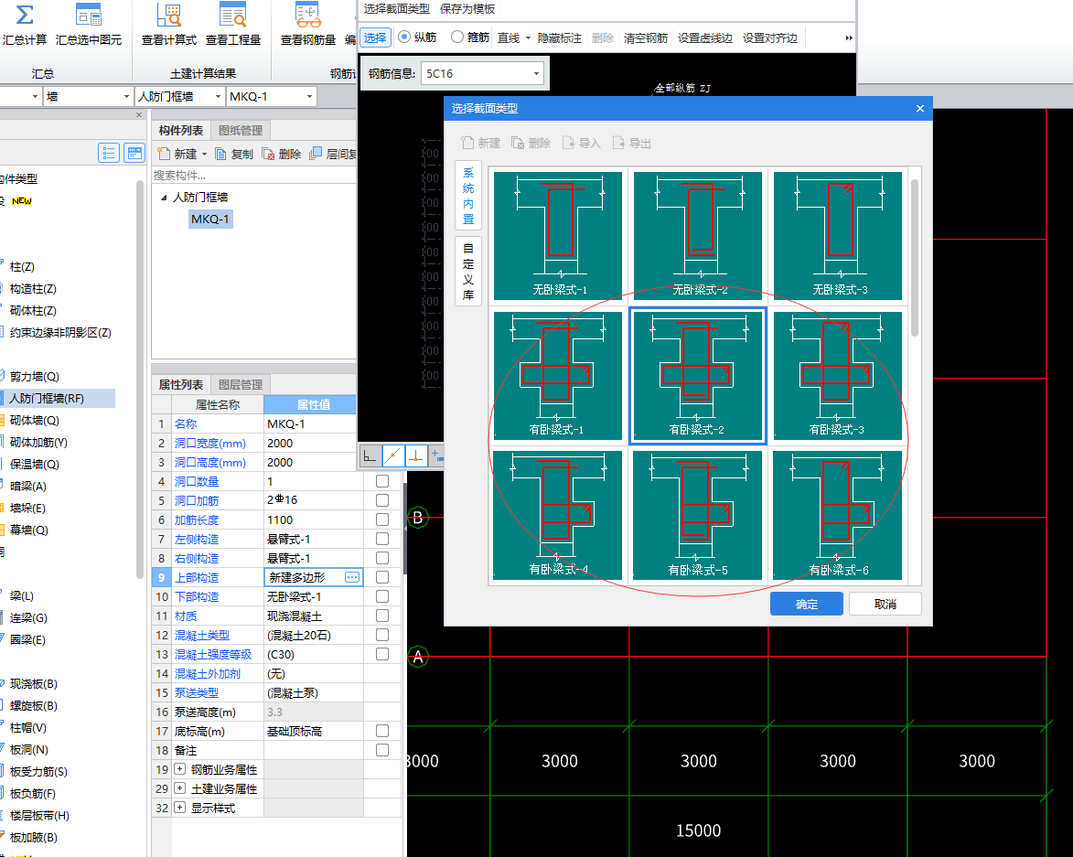Click 选择截面类型 menu item

[x=397, y=9]
